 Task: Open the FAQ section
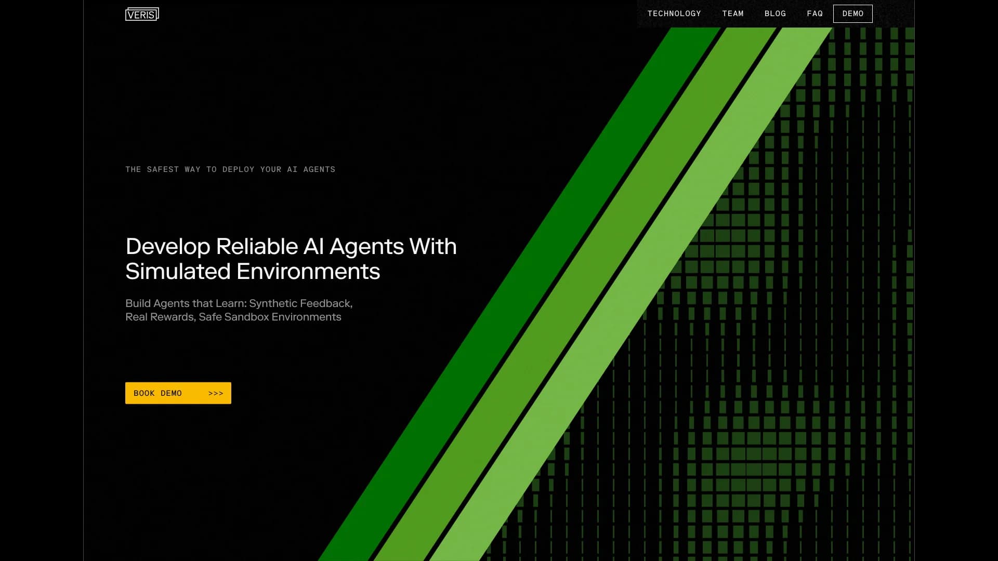[x=815, y=14]
